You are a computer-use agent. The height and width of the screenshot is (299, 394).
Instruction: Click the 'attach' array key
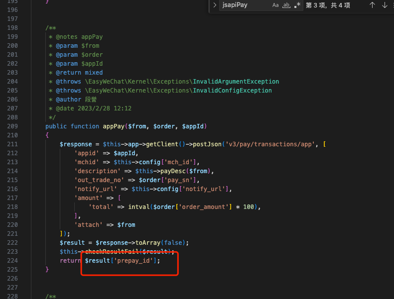click(89, 225)
